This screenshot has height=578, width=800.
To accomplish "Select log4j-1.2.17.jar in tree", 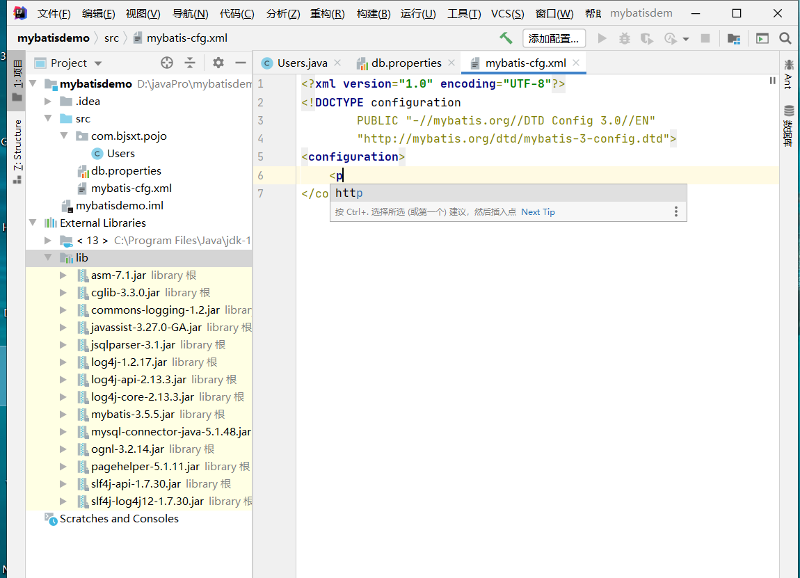I will click(x=129, y=362).
